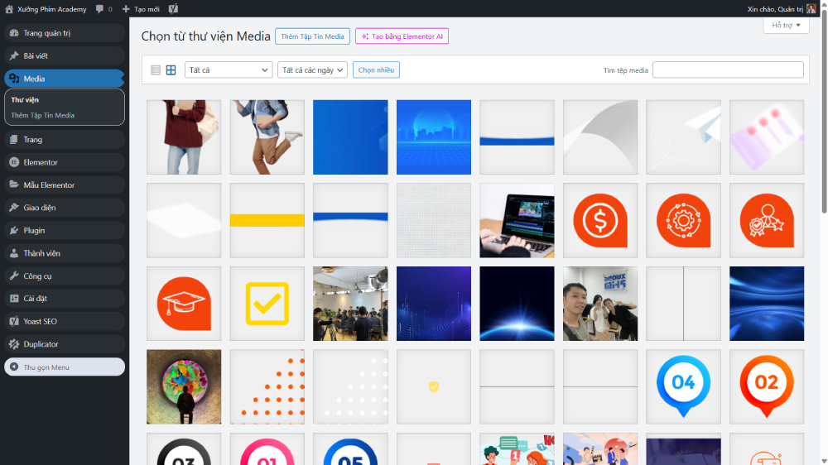
Task: Open the Xưởng Phim Academy site home icon
Action: (9, 9)
